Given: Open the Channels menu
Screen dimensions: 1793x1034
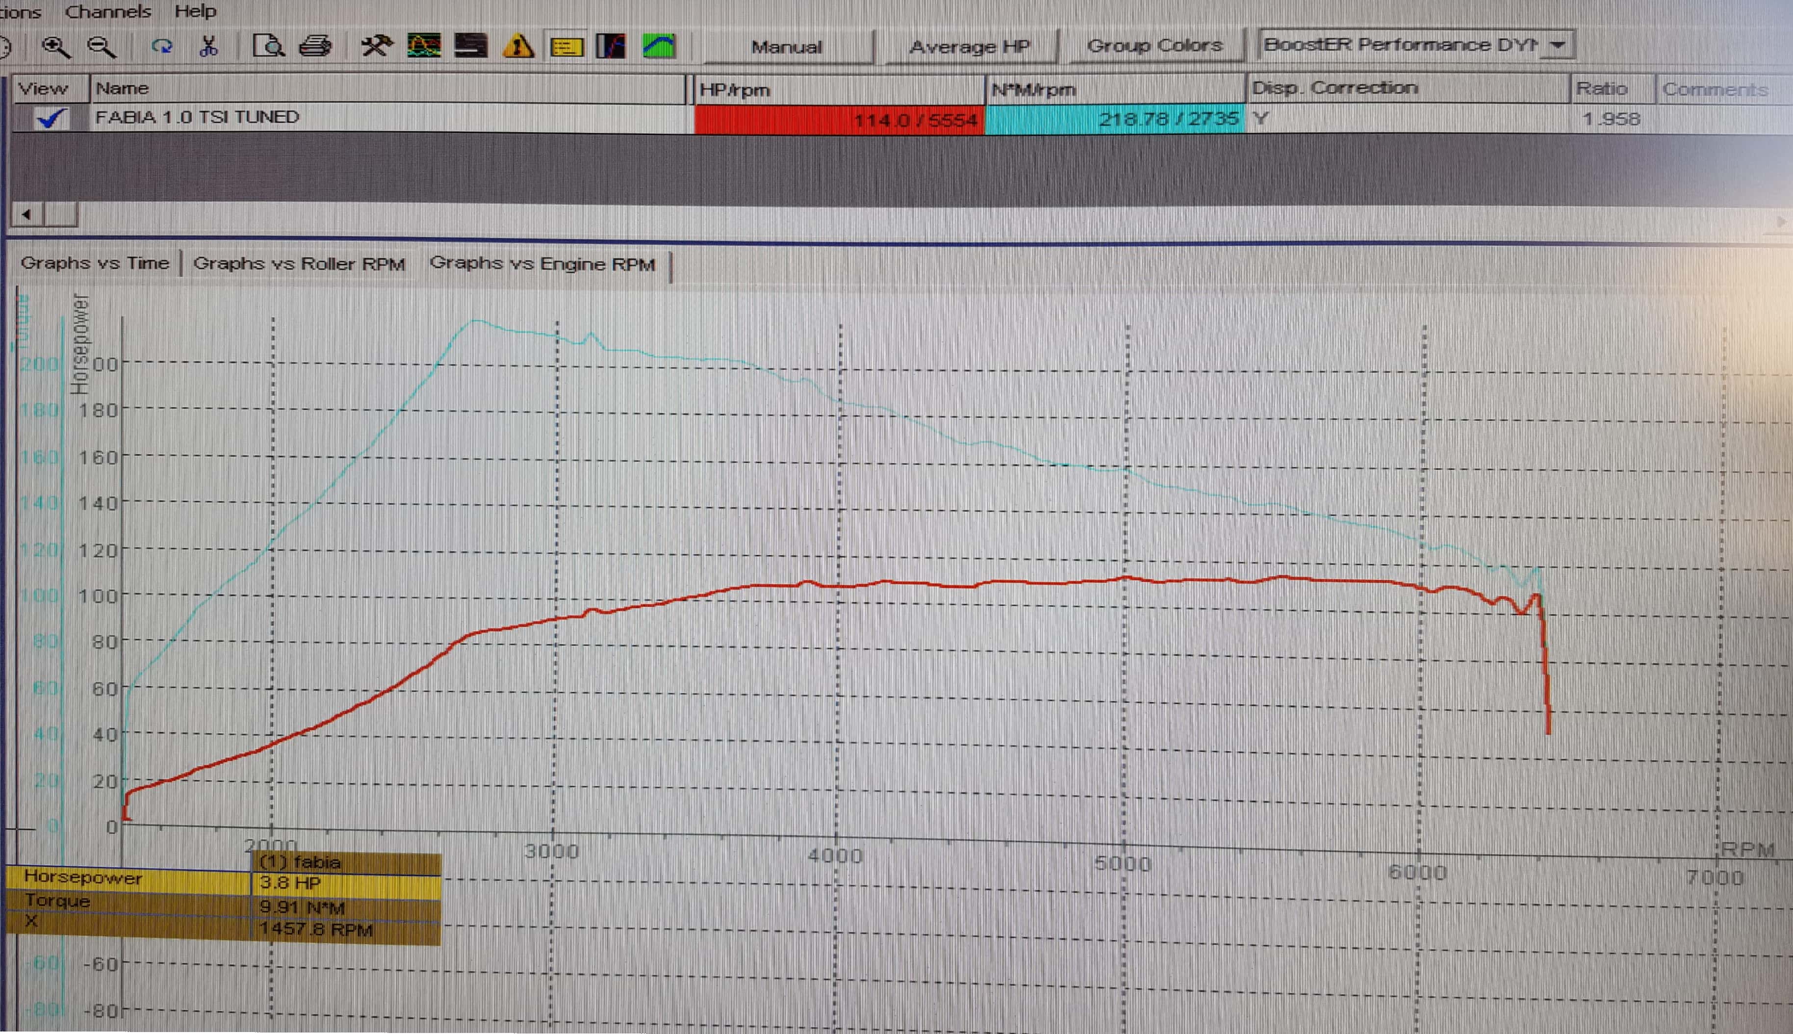Looking at the screenshot, I should (x=108, y=11).
